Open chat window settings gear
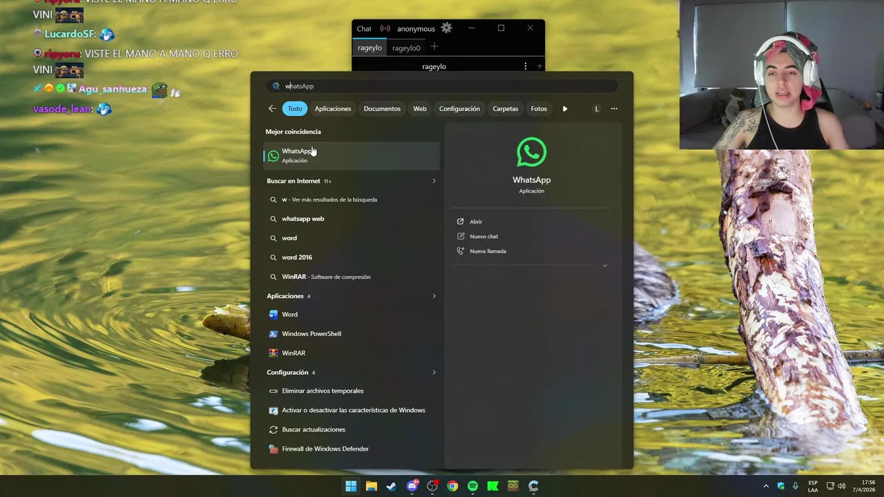 coord(447,28)
